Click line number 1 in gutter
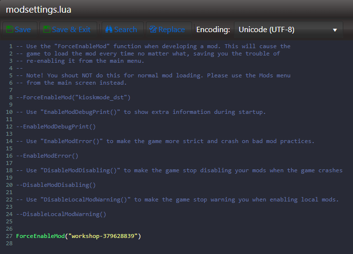The image size is (353, 254). (x=11, y=46)
